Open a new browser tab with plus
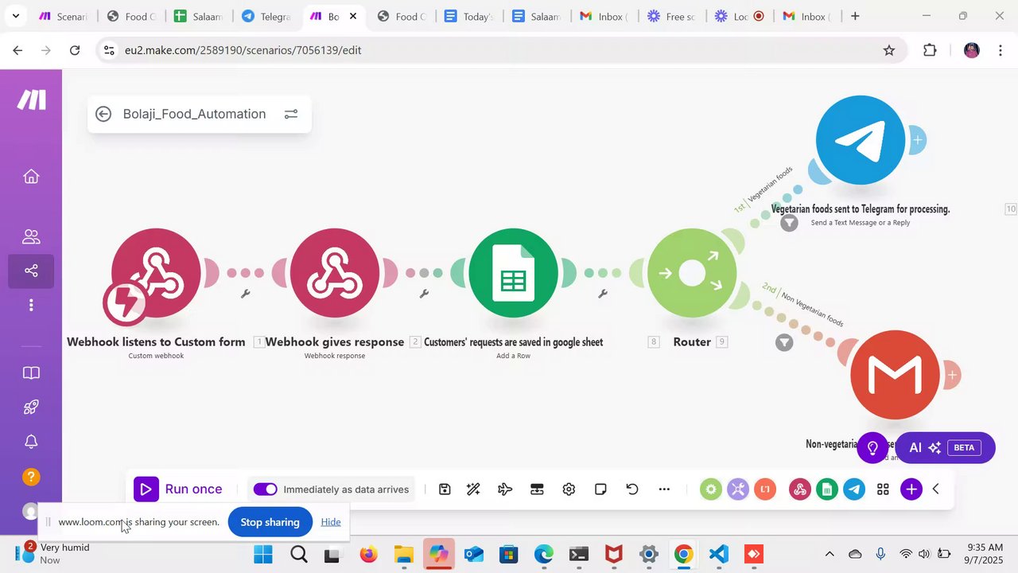This screenshot has width=1018, height=573. tap(855, 16)
